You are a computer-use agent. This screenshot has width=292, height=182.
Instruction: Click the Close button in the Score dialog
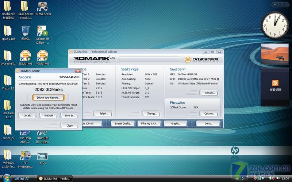point(69,126)
